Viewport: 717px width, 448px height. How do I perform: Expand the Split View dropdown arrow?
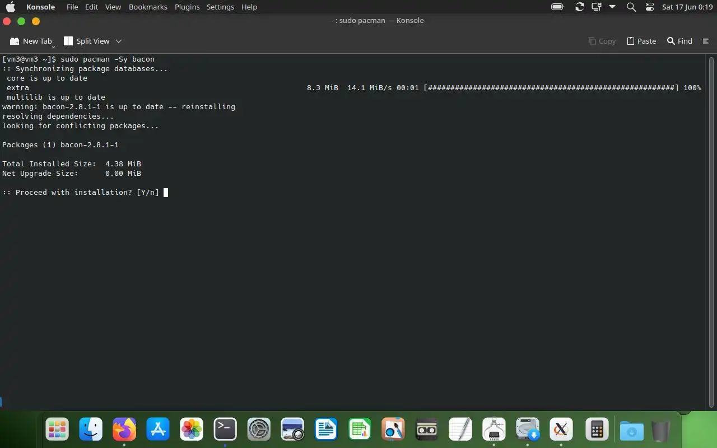[119, 41]
